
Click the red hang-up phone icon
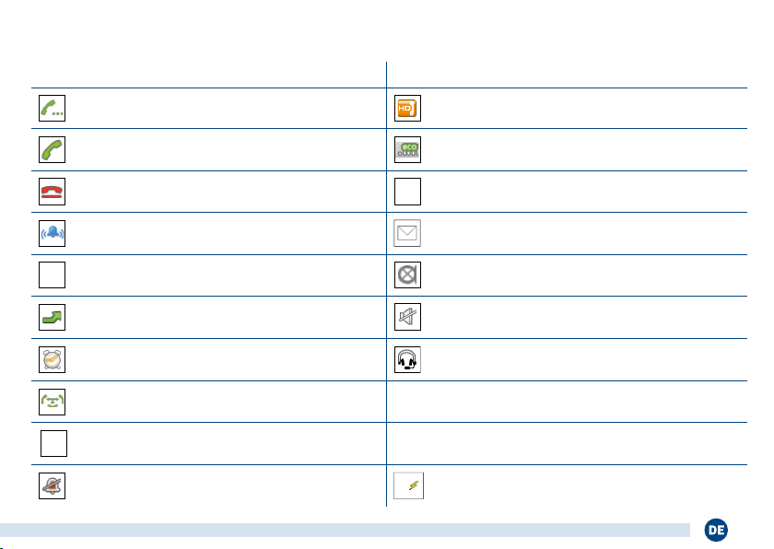click(52, 192)
